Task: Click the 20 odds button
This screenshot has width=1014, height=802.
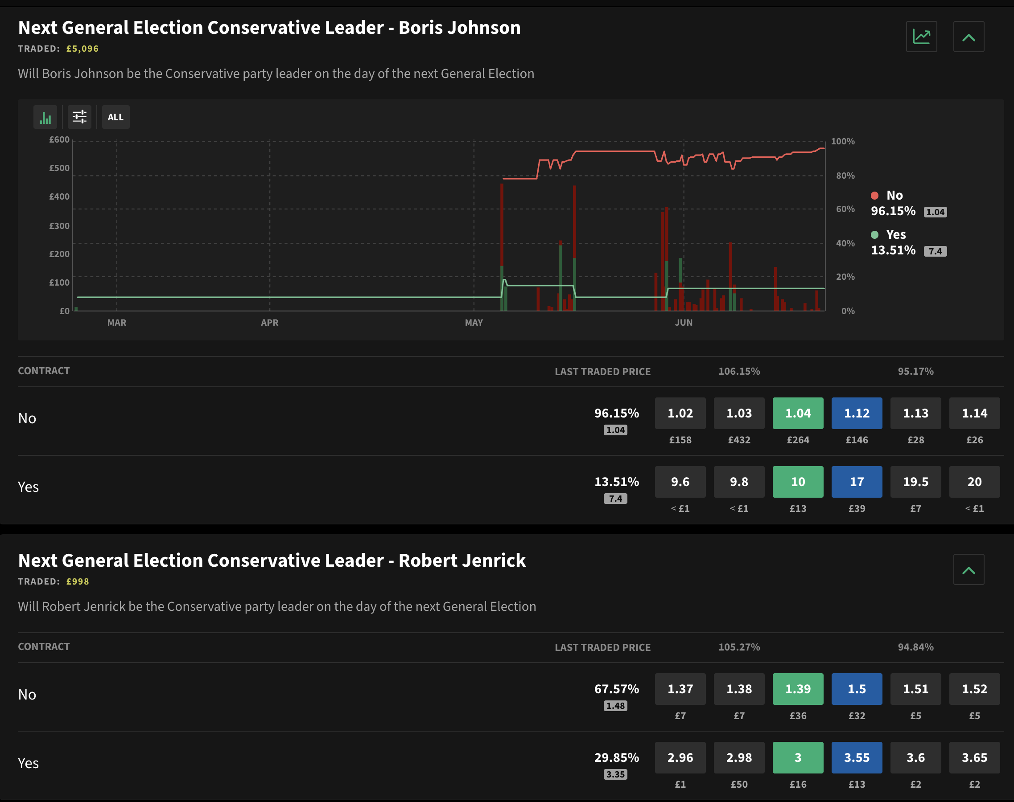Action: 974,482
